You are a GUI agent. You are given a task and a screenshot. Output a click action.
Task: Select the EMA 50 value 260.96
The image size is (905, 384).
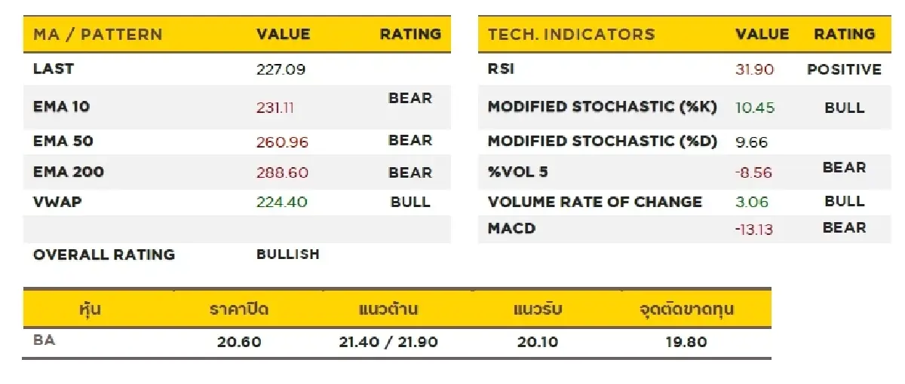pos(282,142)
